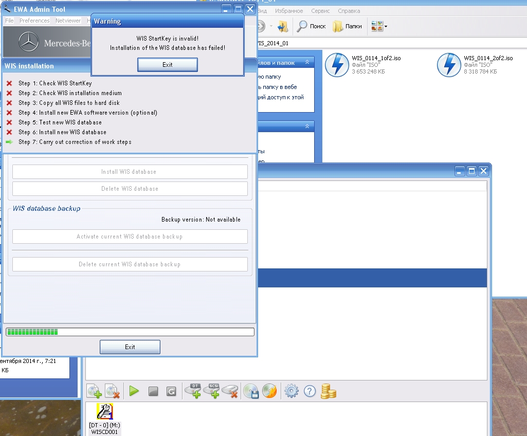The image size is (527, 436).
Task: Click the installation progress bar
Action: click(130, 332)
